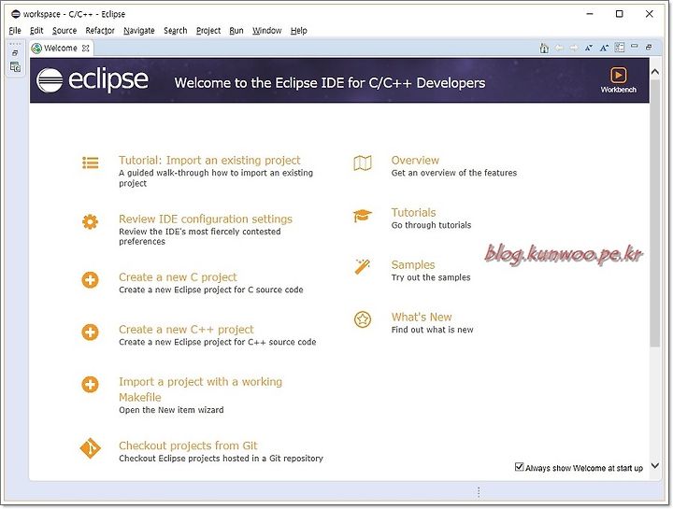The height and width of the screenshot is (509, 673).
Task: Open the Samples link
Action: [413, 264]
